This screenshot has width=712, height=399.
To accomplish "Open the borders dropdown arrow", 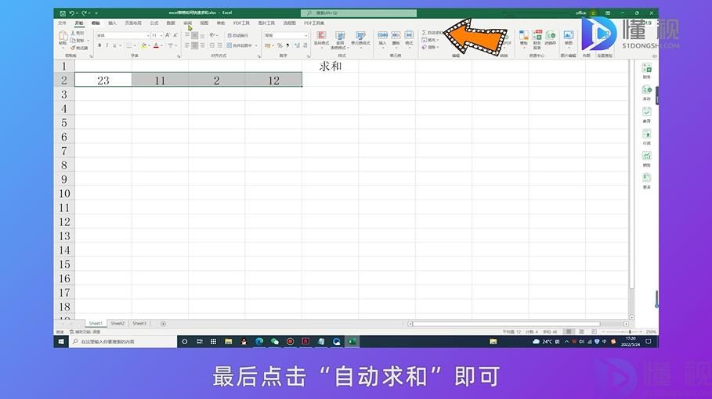I will (135, 46).
